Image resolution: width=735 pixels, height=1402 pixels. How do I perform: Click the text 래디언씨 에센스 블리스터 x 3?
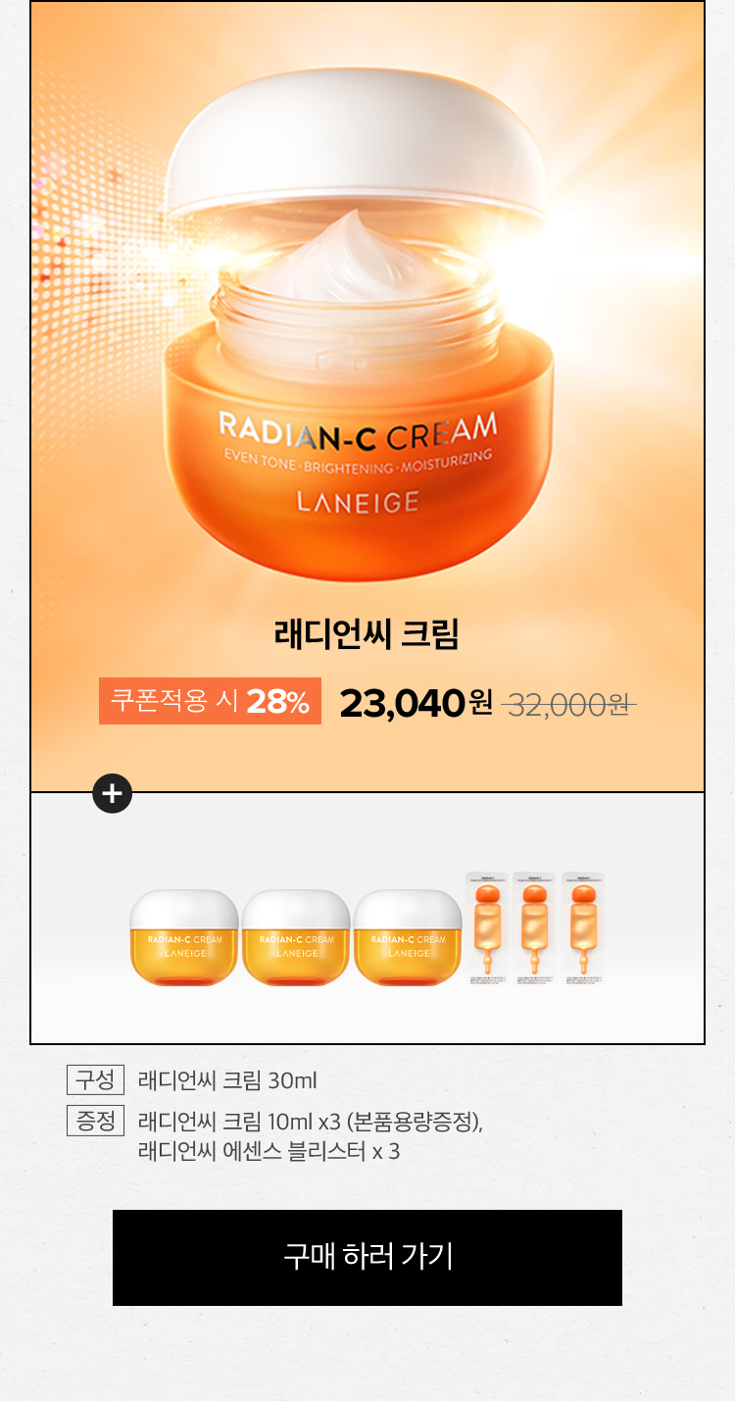[x=269, y=1151]
